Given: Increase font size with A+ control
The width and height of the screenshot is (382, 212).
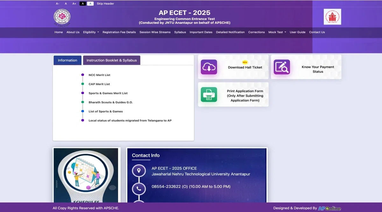Looking at the screenshot, I should tap(74, 3).
